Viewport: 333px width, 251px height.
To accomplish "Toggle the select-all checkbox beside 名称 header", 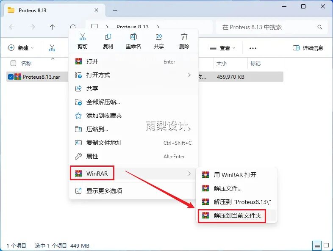I will pos(13,63).
